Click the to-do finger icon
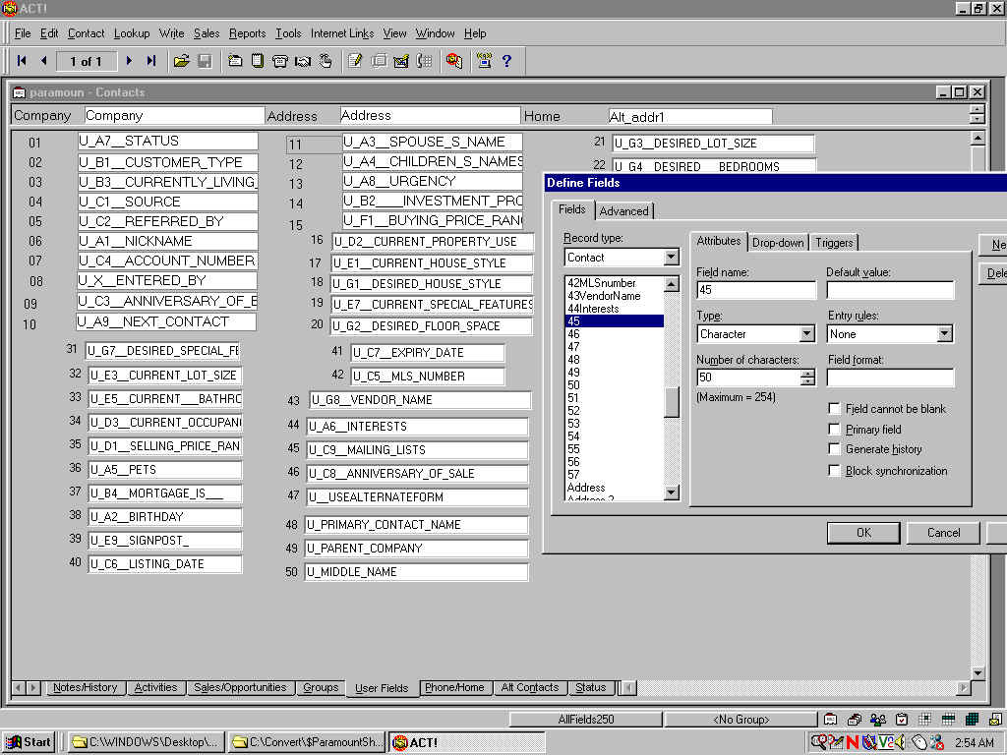This screenshot has width=1007, height=755. (326, 61)
